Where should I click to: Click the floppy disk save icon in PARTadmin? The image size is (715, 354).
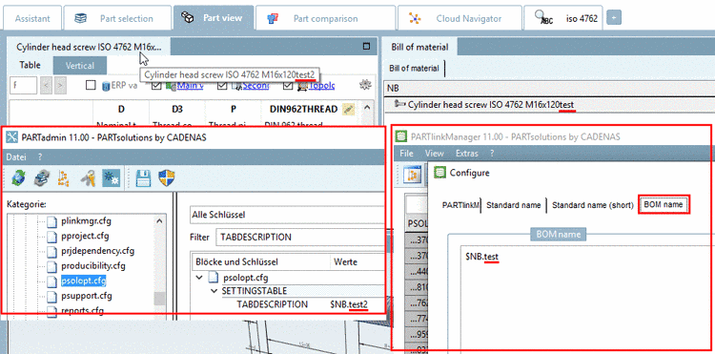tap(144, 177)
